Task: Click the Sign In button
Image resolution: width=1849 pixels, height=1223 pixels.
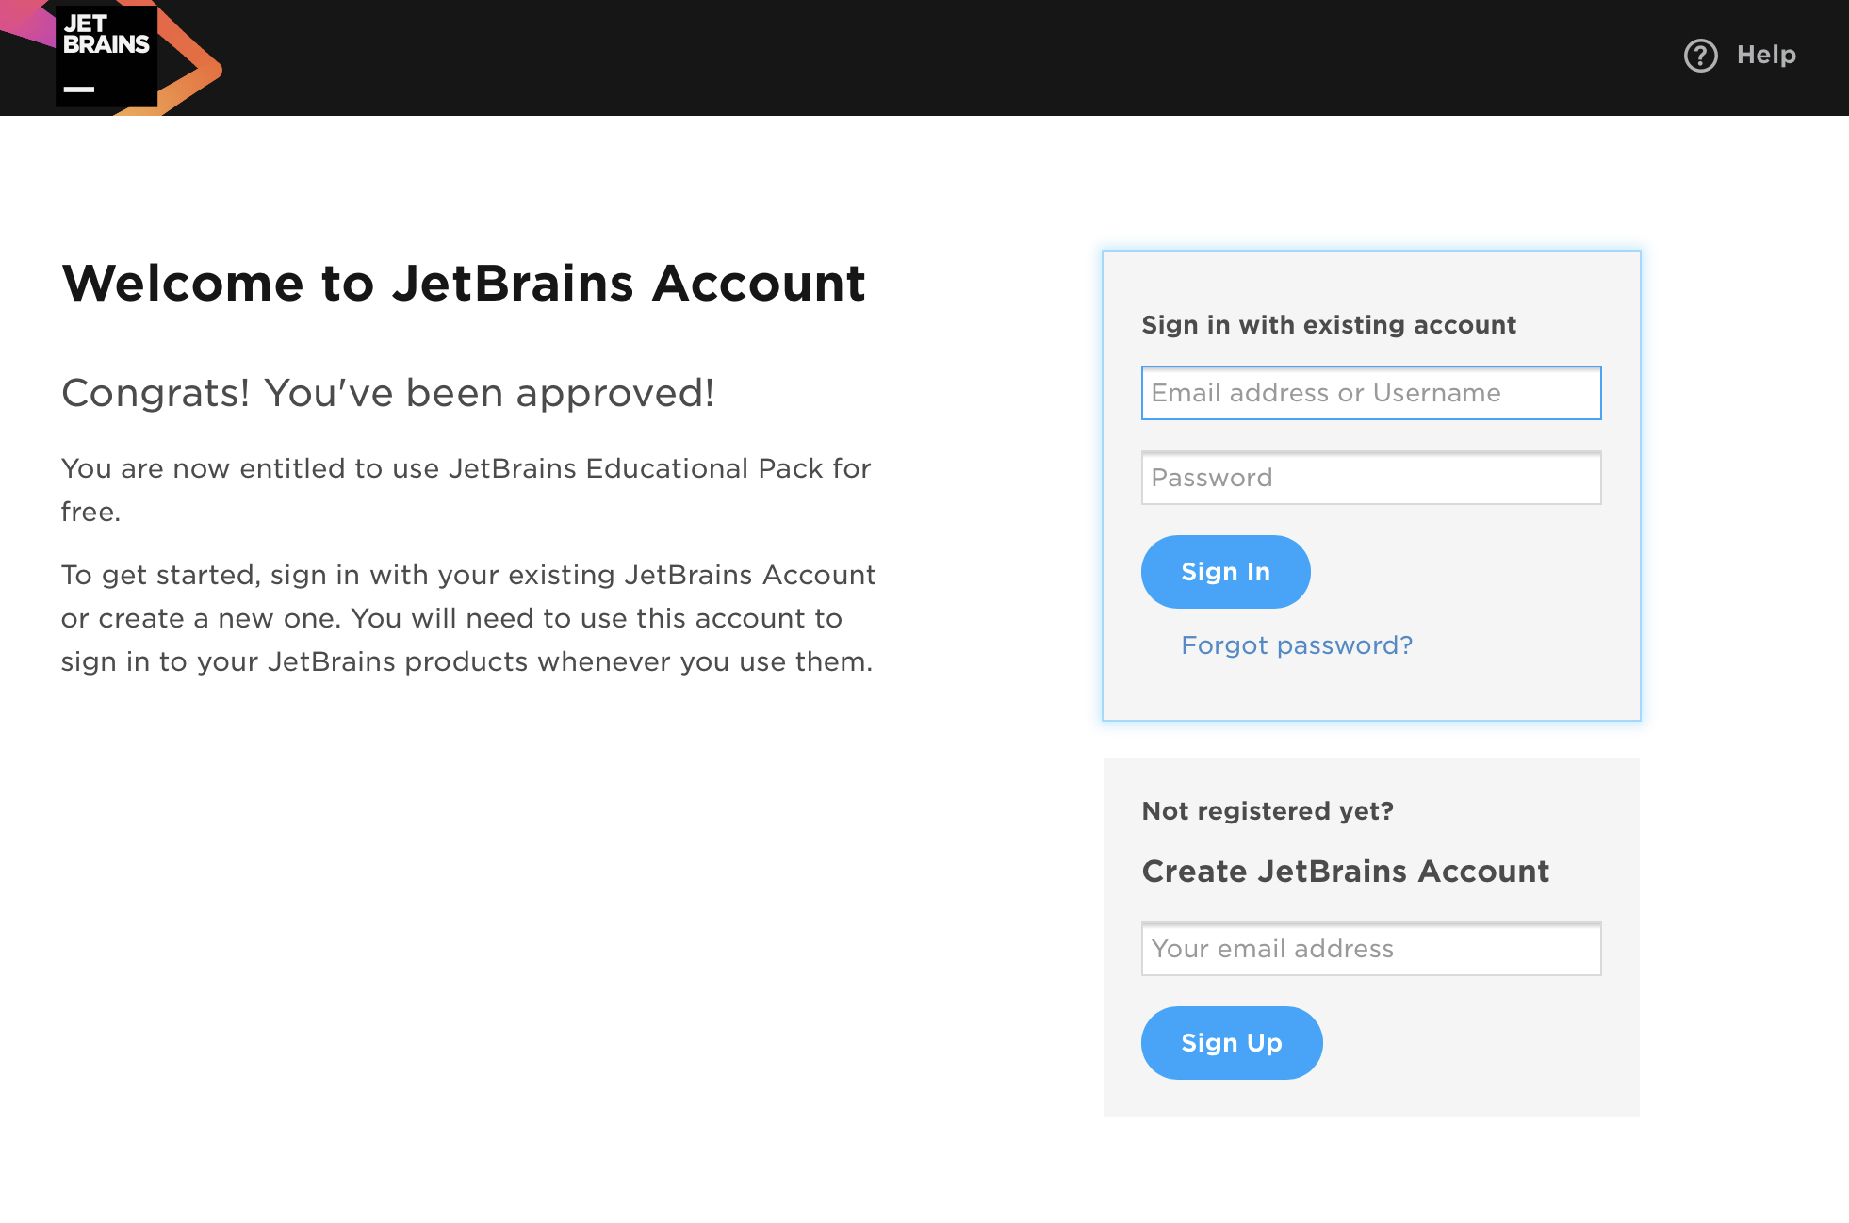Action: pyautogui.click(x=1225, y=571)
